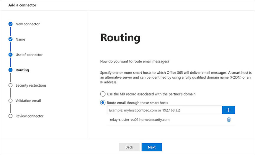
Task: Select Route email through smart hosts option
Action: pos(103,103)
